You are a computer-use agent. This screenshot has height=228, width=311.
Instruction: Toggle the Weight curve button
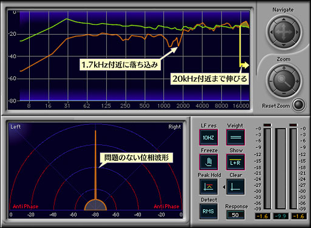click(x=236, y=138)
